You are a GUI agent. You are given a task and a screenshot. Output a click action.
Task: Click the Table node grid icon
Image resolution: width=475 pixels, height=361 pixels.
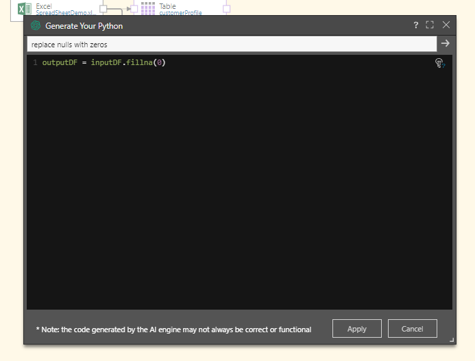tap(148, 8)
